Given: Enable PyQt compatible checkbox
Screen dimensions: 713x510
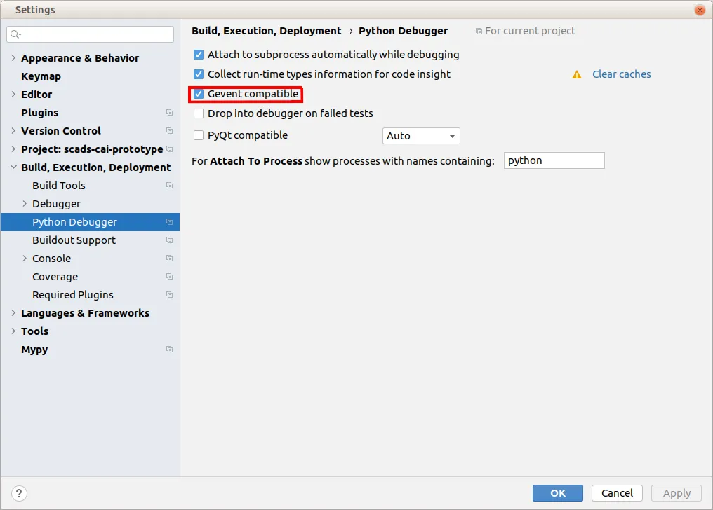Looking at the screenshot, I should click(199, 135).
